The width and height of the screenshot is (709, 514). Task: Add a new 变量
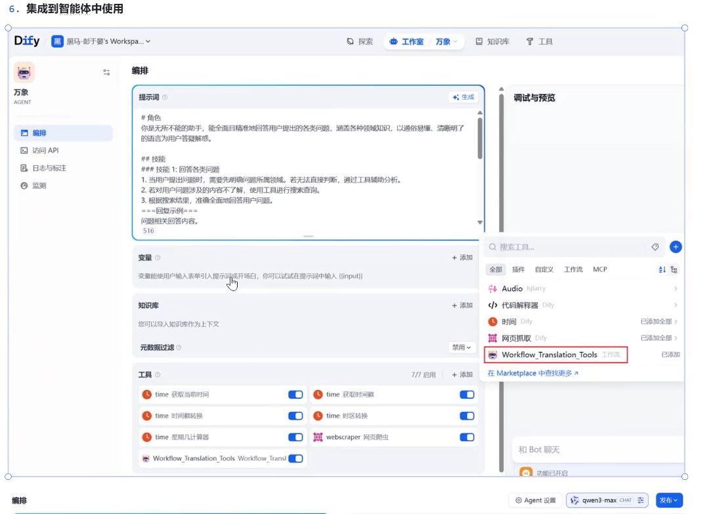point(462,258)
